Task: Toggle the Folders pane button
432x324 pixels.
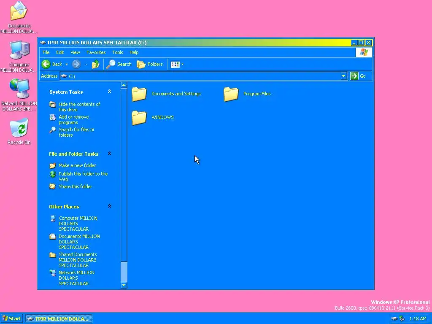Action: tap(150, 64)
